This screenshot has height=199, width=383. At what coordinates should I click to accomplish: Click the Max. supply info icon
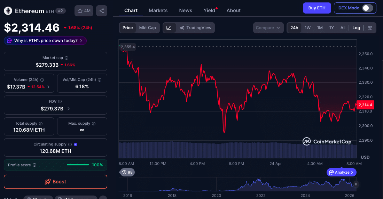[94, 124]
